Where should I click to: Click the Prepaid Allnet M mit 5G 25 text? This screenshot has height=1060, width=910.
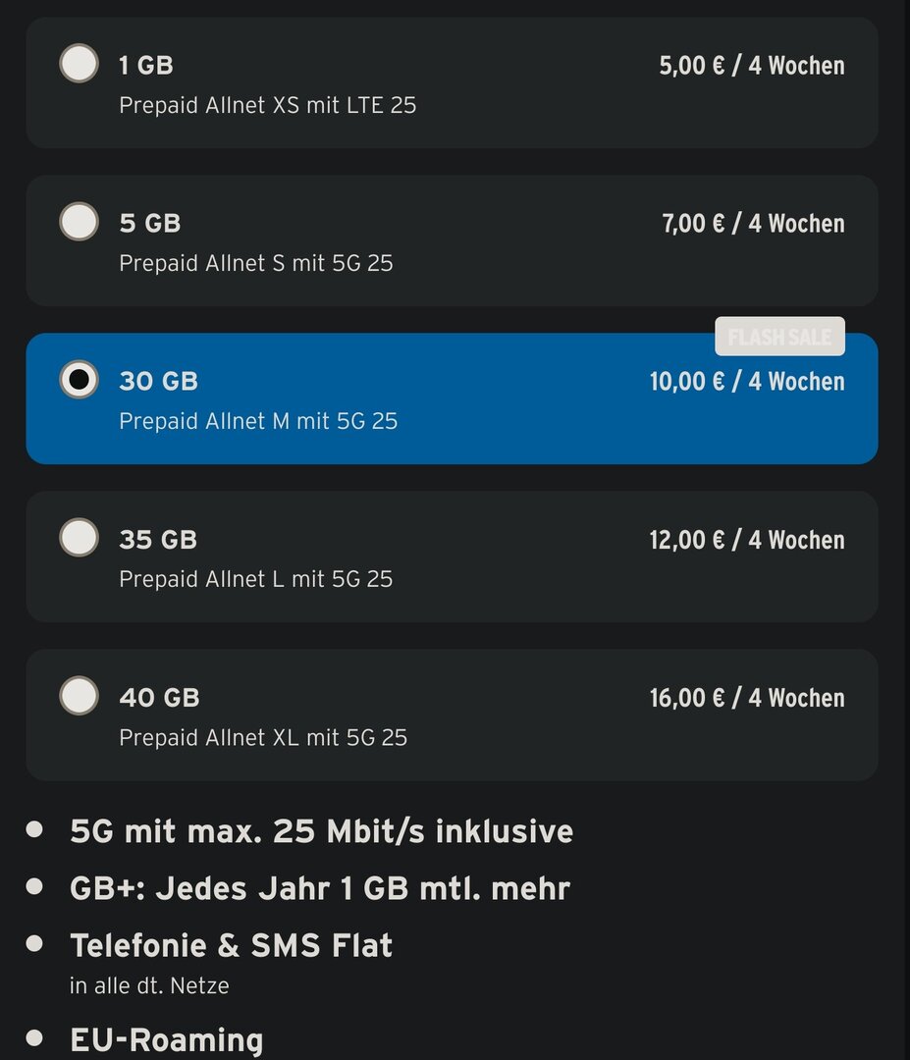(258, 421)
